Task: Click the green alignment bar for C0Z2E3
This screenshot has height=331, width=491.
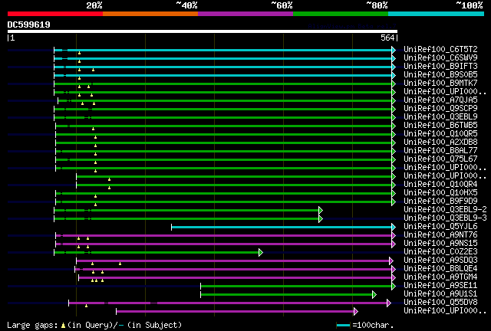Action: 157,253
